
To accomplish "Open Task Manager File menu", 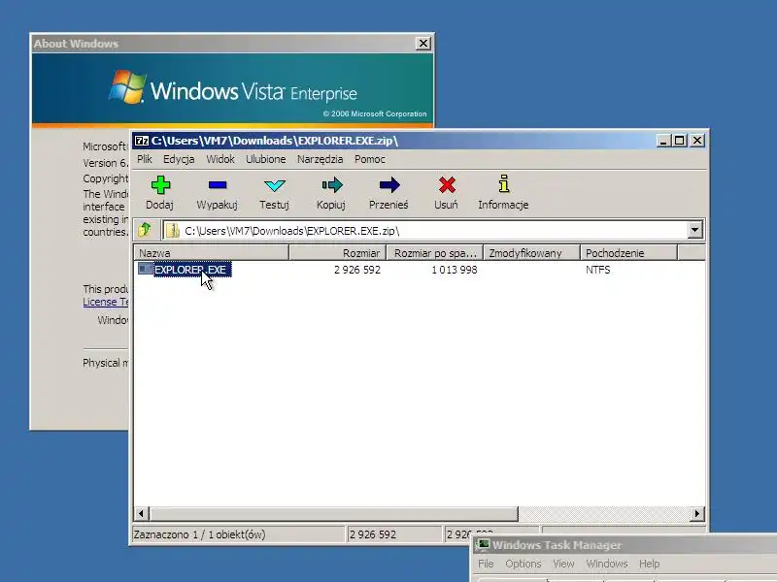I will pos(486,564).
